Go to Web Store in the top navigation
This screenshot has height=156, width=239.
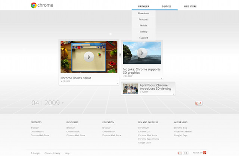190,6
